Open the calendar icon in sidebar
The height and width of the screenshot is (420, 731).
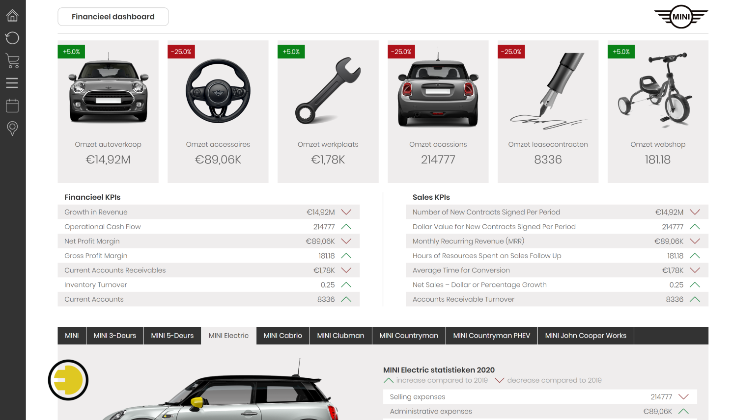tap(12, 105)
